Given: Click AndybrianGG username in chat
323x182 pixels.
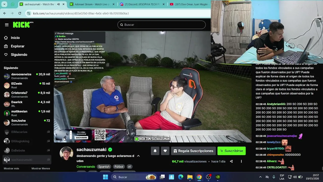Looking at the screenshot, I should pyautogui.click(x=276, y=104).
